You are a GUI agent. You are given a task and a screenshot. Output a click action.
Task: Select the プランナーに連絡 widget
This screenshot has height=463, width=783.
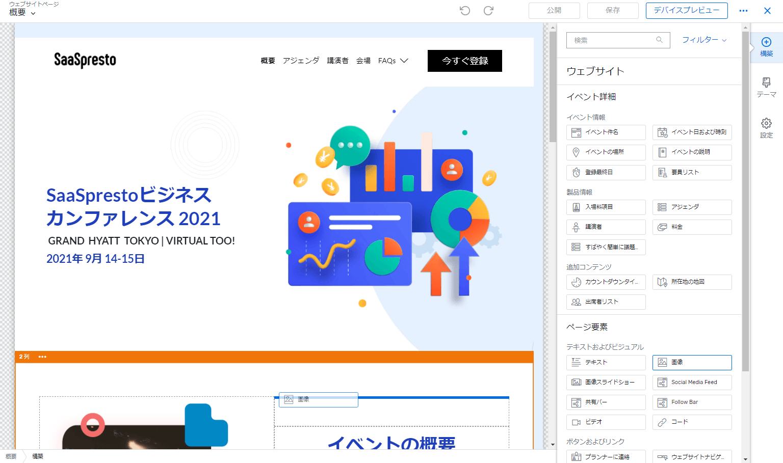point(606,457)
